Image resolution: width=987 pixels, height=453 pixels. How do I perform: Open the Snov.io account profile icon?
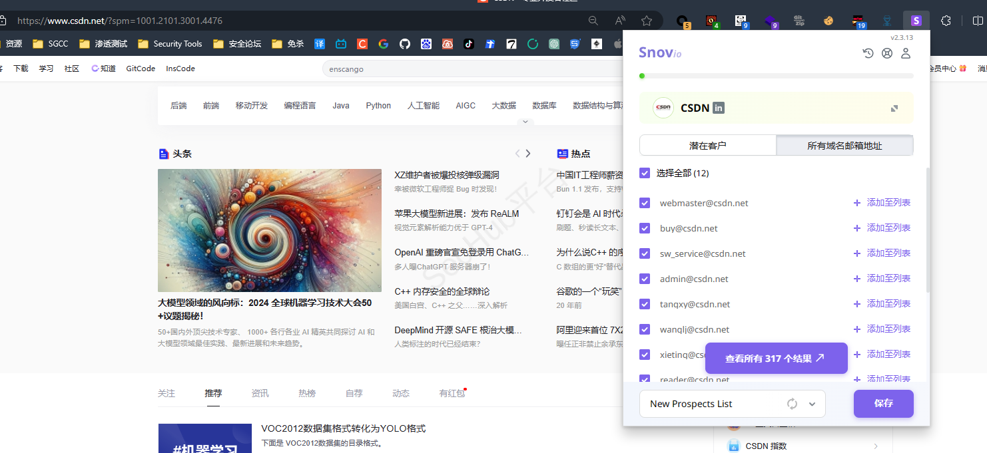(x=906, y=53)
